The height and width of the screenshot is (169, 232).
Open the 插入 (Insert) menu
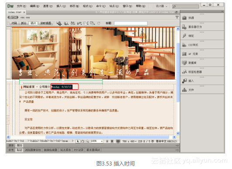pos(61,6)
